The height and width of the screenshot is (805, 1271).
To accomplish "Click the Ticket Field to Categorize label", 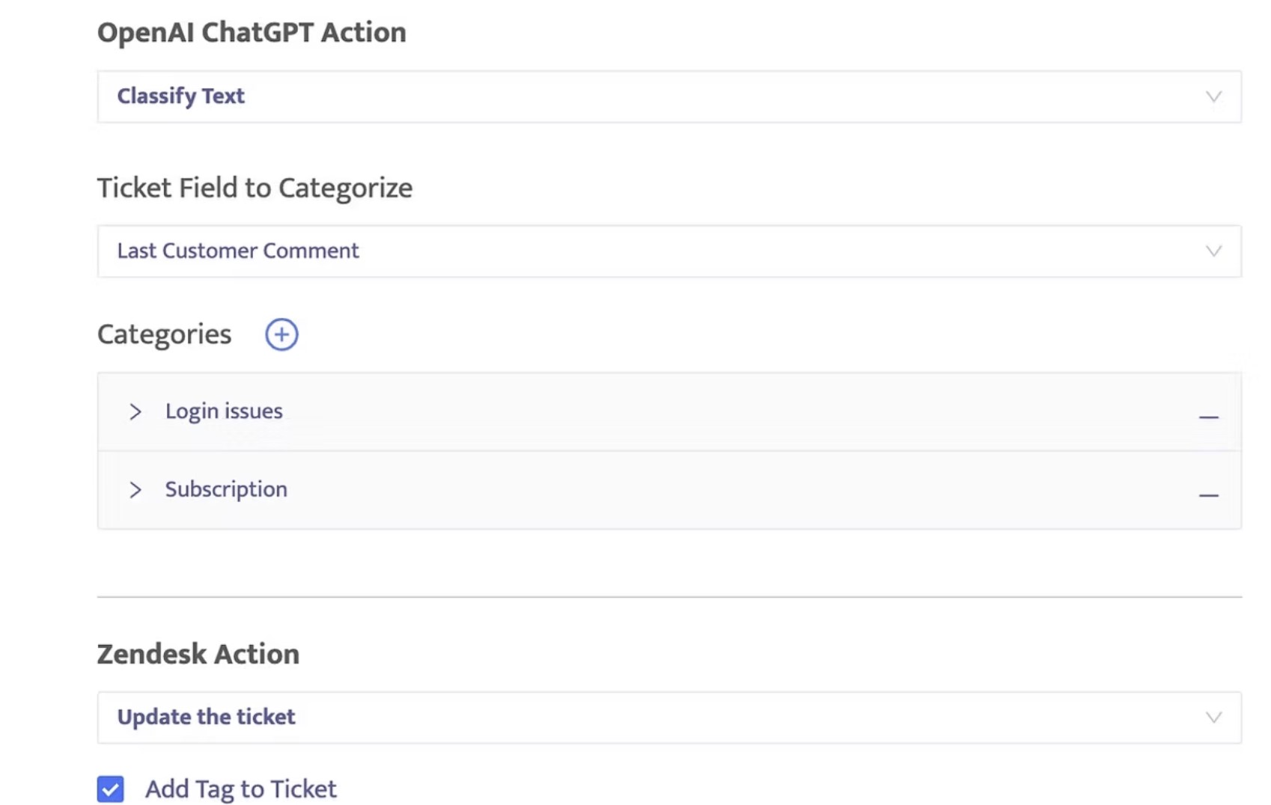I will click(254, 188).
